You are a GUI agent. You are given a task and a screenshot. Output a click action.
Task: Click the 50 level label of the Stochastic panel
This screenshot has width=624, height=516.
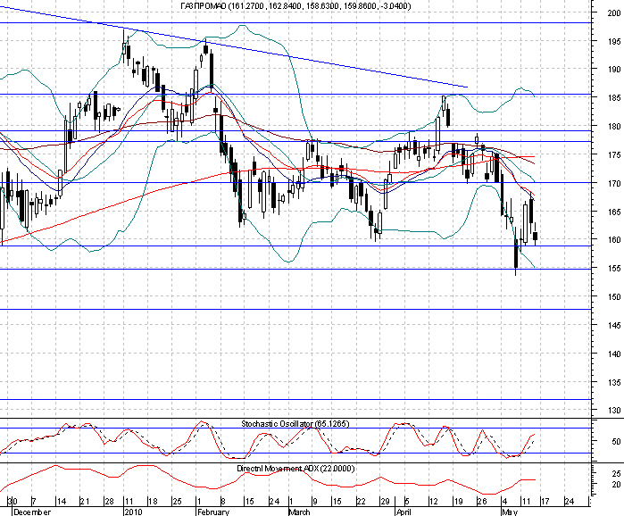point(616,442)
